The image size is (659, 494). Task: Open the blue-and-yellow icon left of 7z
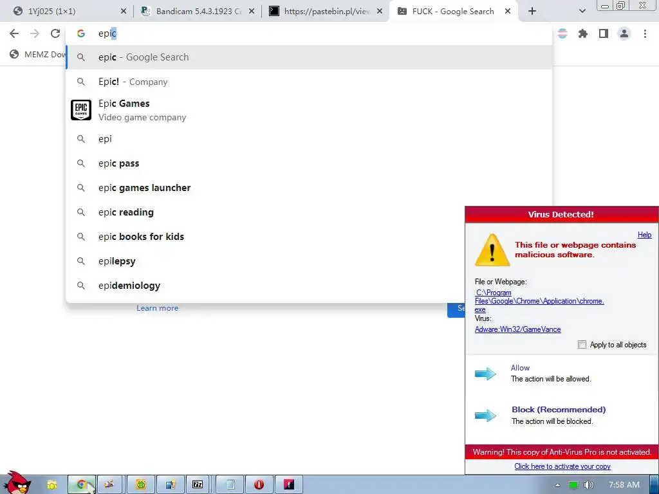(170, 485)
